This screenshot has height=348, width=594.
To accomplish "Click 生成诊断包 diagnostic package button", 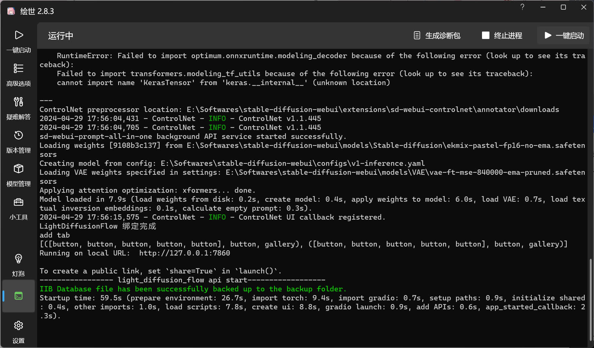I will click(x=437, y=36).
